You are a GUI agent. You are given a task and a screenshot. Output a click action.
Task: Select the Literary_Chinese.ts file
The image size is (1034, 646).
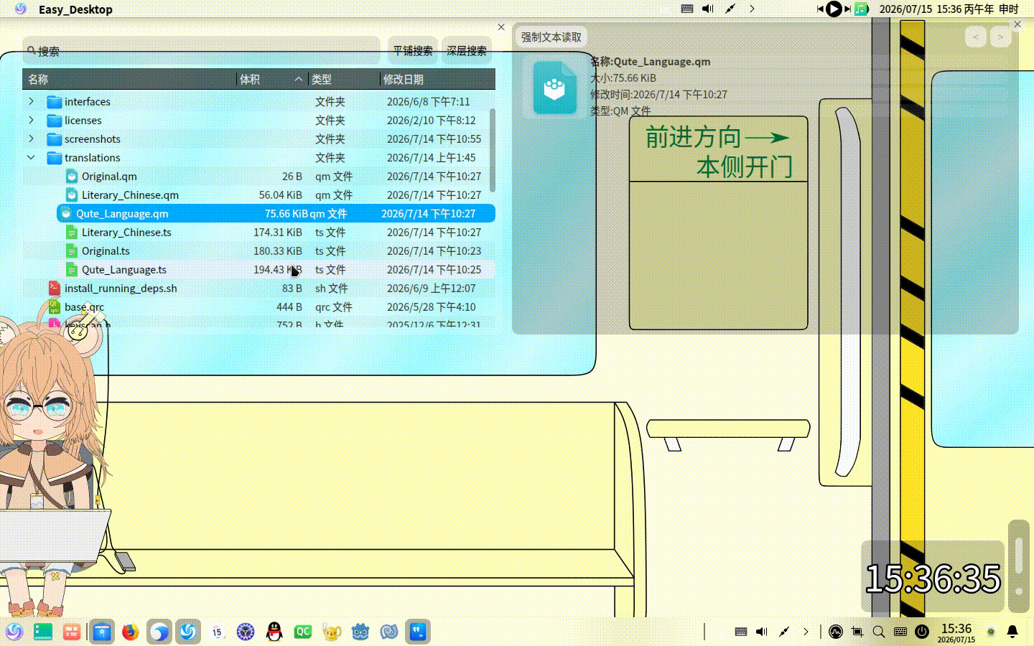click(x=259, y=232)
